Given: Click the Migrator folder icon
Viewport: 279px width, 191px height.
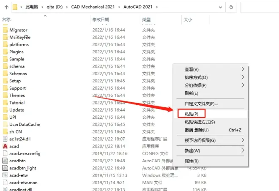Looking at the screenshot, I should [5, 30].
